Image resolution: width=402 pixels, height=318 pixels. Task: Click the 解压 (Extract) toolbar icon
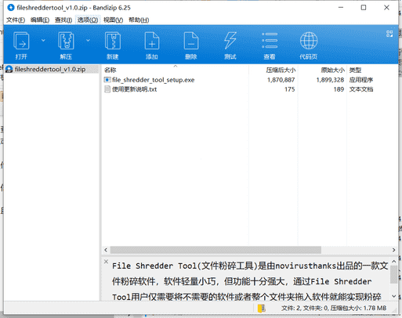coord(66,41)
